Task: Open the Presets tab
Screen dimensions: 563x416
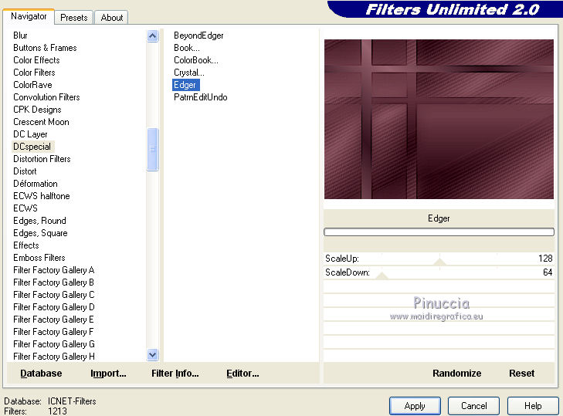Action: click(x=74, y=18)
